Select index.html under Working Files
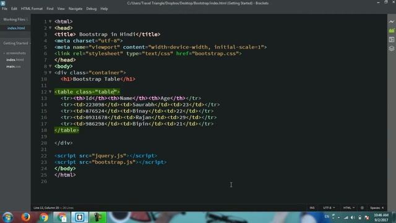Image resolution: width=396 pixels, height=223 pixels. (x=16, y=28)
